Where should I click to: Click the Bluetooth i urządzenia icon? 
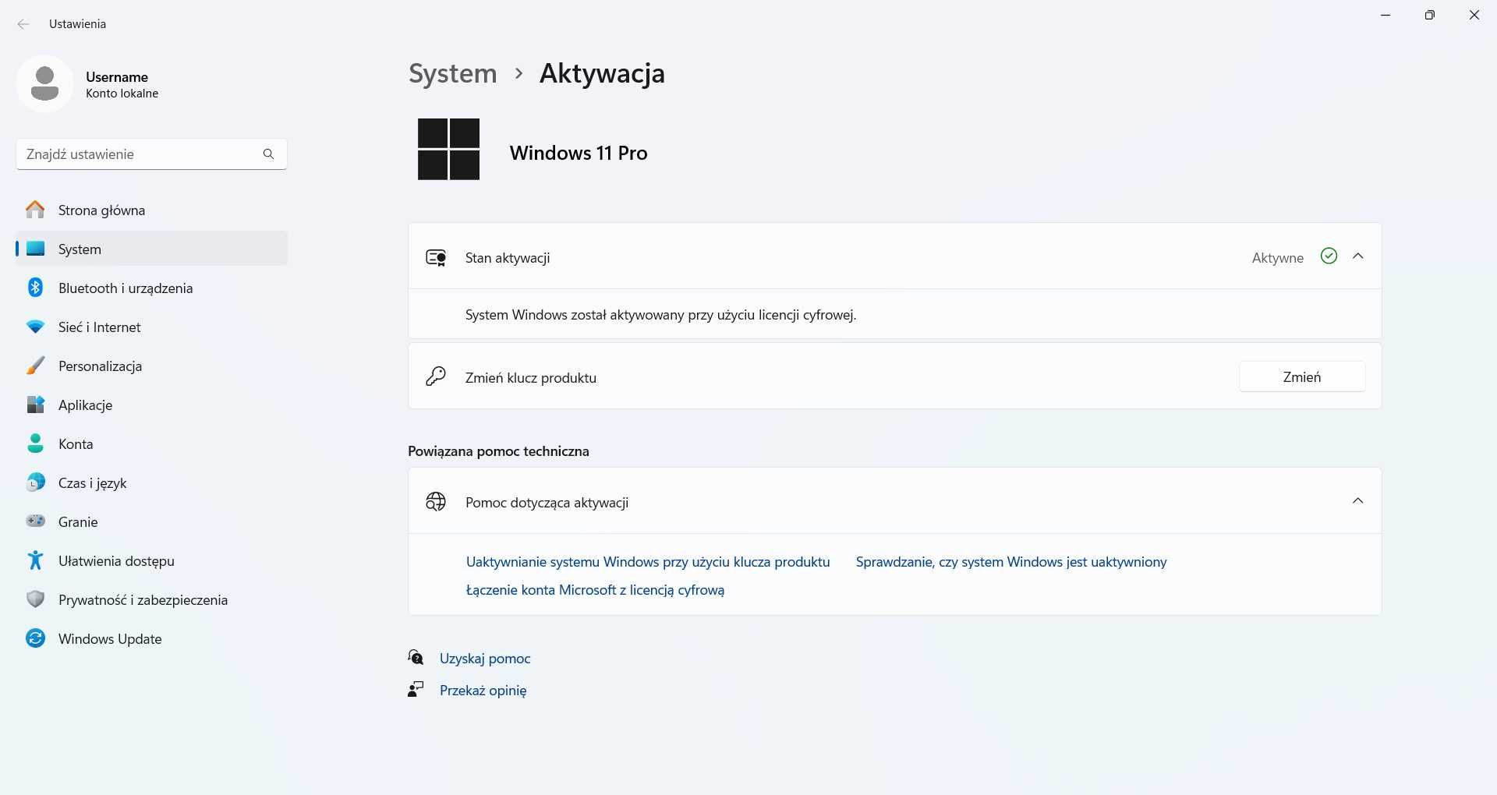point(35,288)
